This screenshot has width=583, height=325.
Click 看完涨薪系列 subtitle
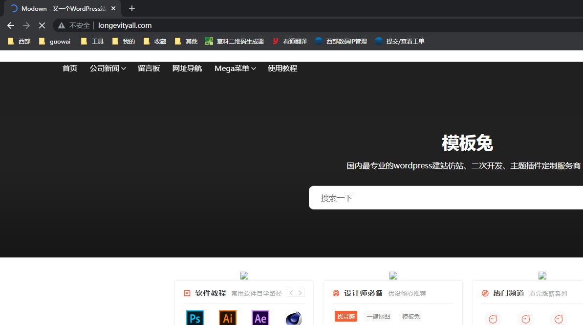coord(548,293)
